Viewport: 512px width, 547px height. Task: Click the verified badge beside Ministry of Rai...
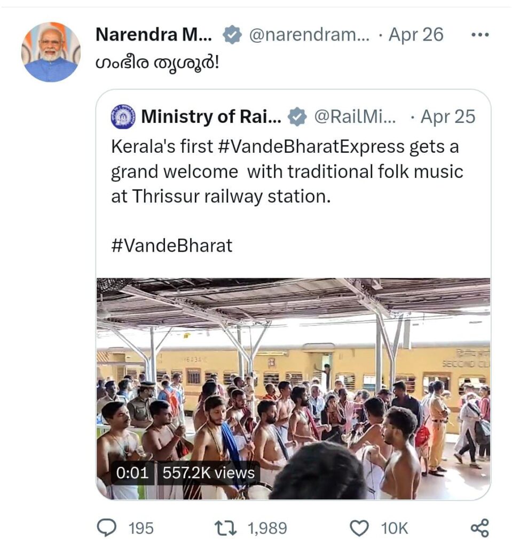297,117
